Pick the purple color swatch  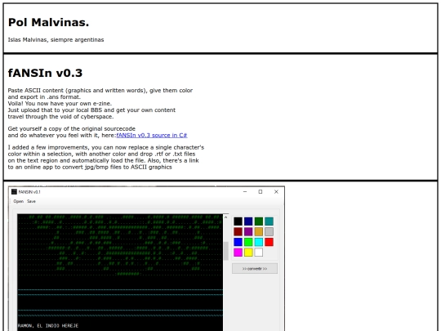pos(248,231)
